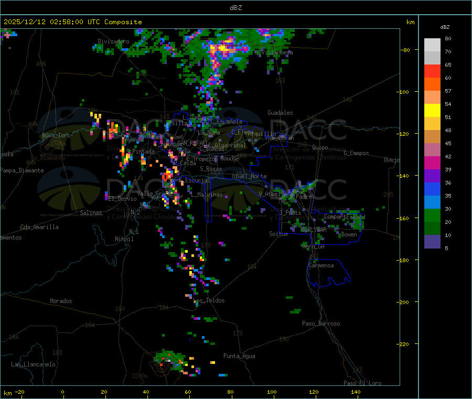Select the Bowen location label
Viewport: 472px width, 399px height.
coord(349,235)
